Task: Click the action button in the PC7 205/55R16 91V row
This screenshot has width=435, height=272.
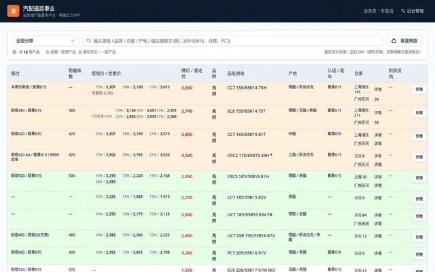Action: point(419,254)
